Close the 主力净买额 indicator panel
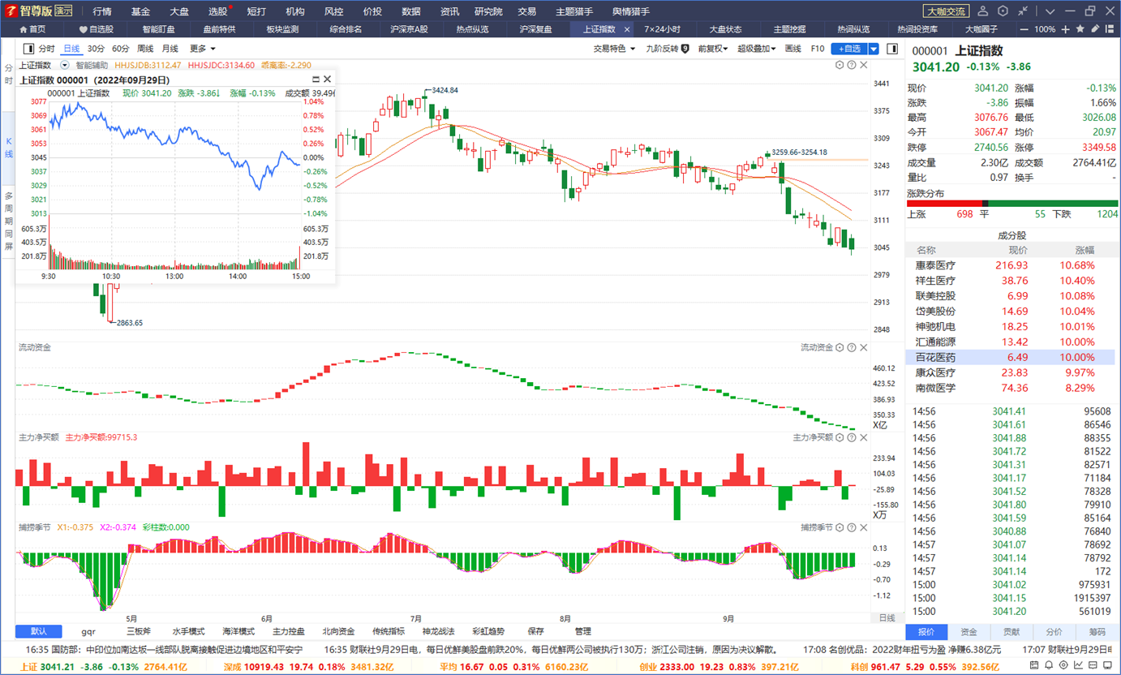The image size is (1121, 675). click(x=862, y=437)
